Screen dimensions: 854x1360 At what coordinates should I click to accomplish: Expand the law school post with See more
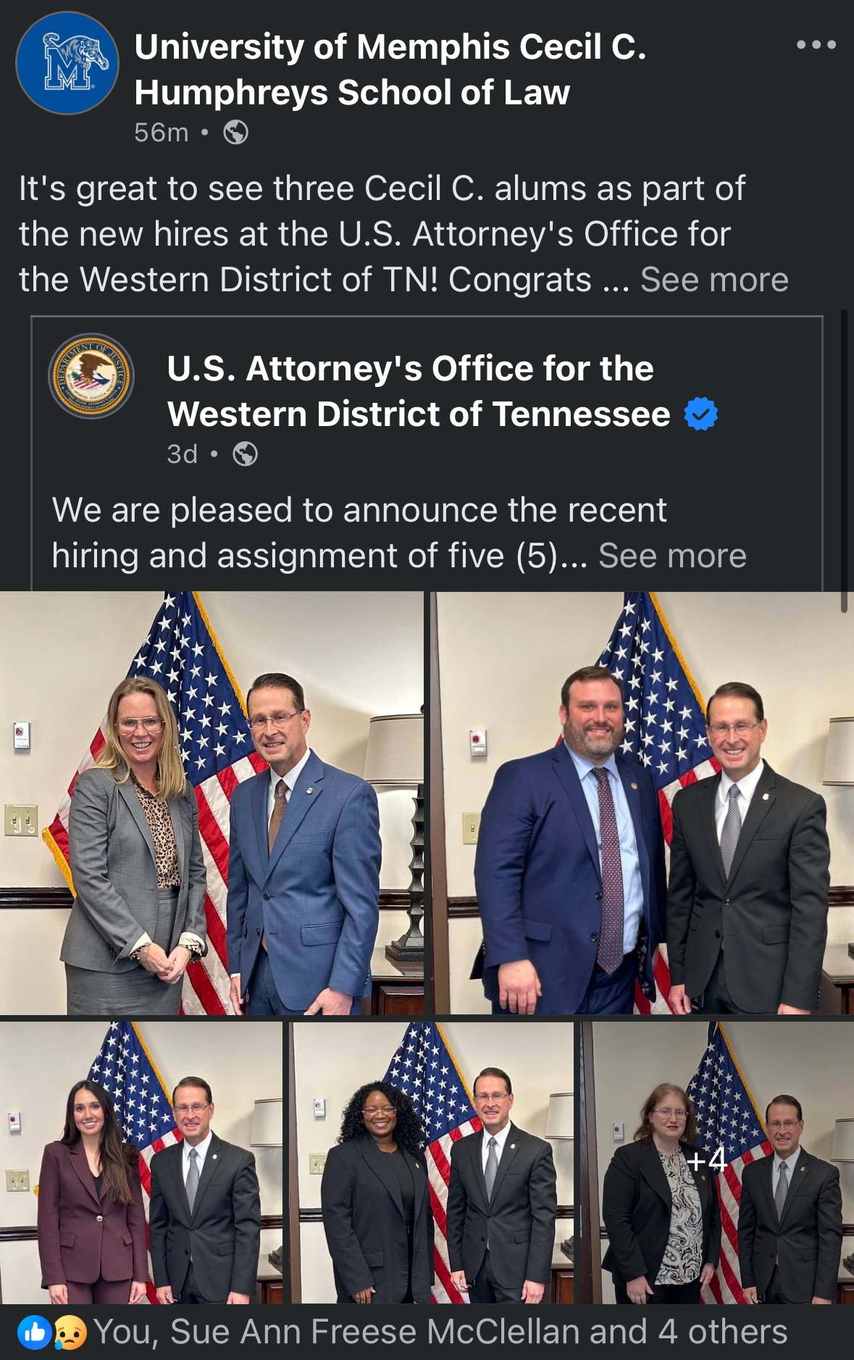click(x=714, y=280)
